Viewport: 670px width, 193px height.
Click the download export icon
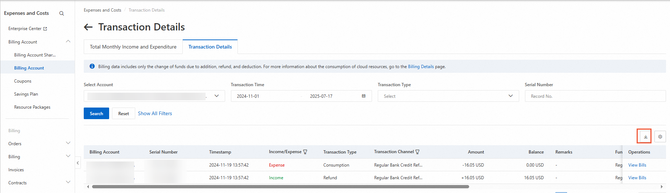click(645, 137)
